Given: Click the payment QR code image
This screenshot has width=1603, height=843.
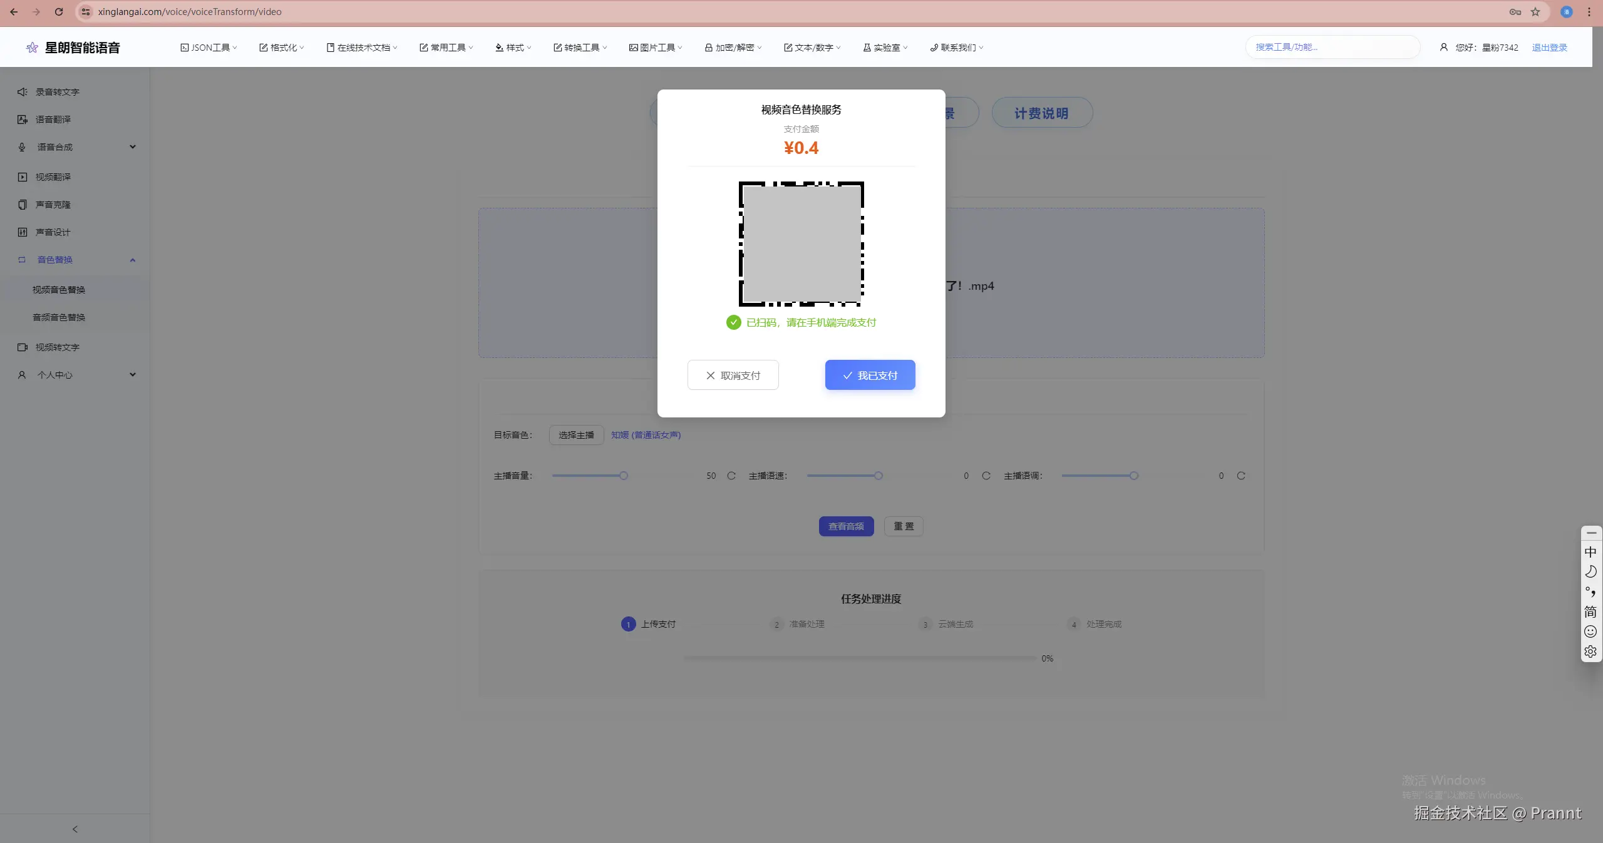Looking at the screenshot, I should tap(801, 244).
